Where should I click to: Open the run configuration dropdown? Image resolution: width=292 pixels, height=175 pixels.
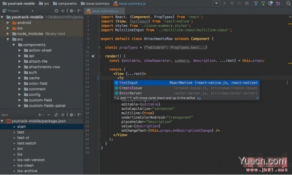(x=217, y=3)
